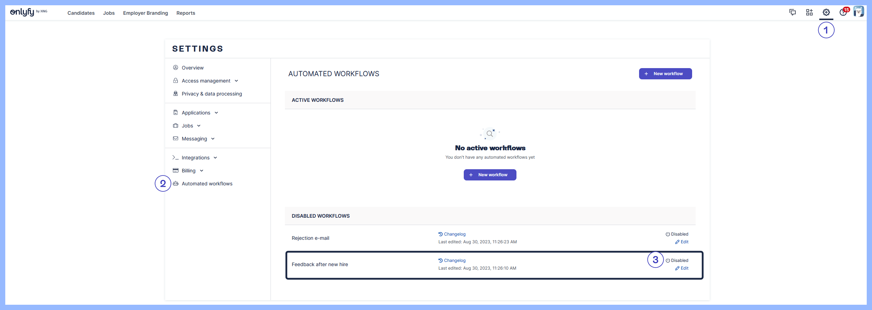Open the Employer Branding menu
Screen dimensions: 872x310
(x=145, y=13)
